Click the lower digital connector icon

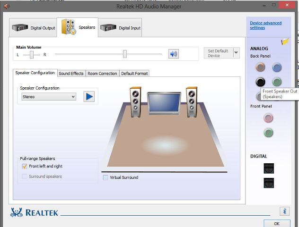(269, 183)
